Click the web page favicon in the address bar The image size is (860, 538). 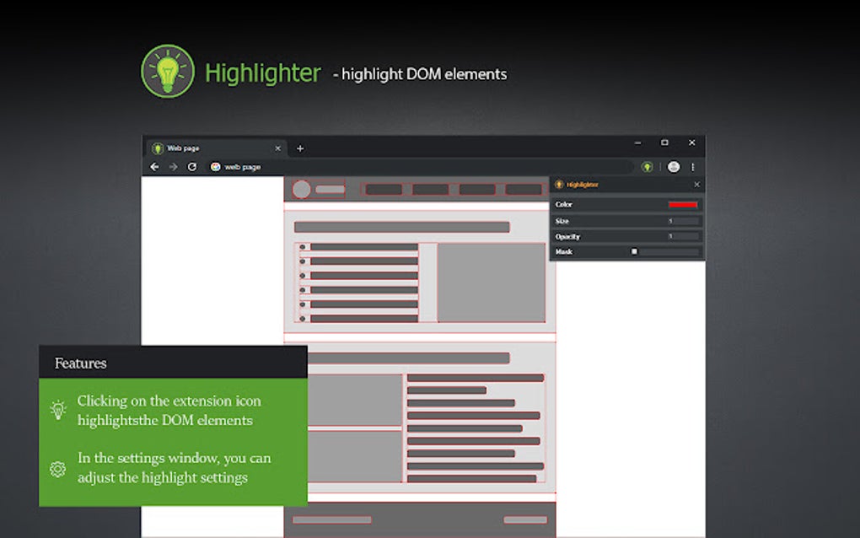coord(215,167)
